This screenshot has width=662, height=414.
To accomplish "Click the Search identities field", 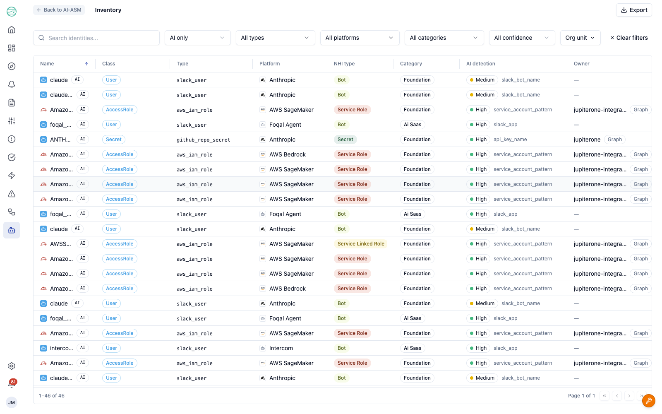I will pos(96,38).
